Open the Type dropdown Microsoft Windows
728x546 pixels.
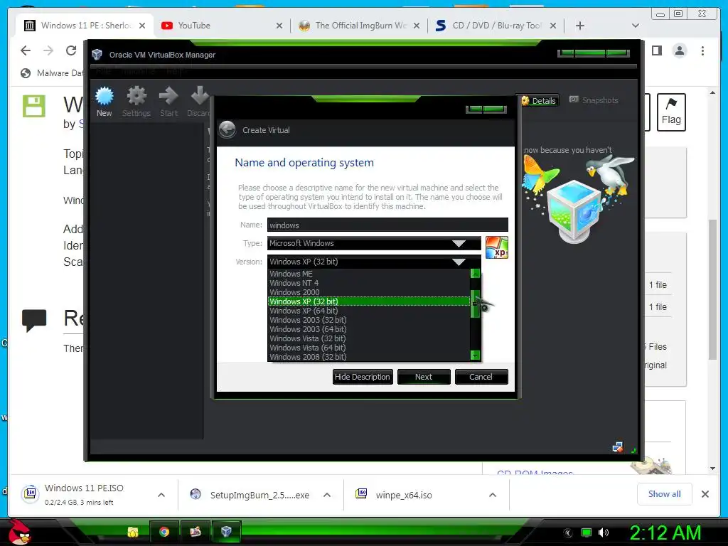coord(374,243)
